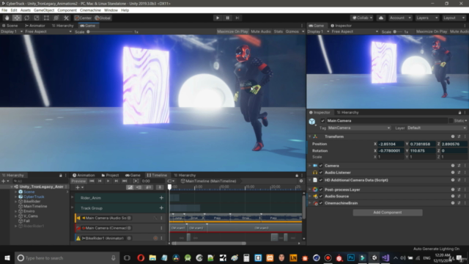
Task: Open the custom editor tools icon
Action: [x=66, y=18]
